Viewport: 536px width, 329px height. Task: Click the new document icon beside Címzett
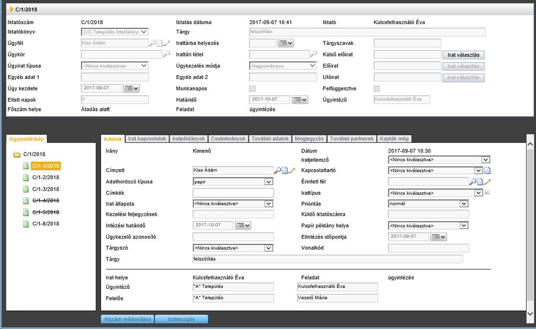(285, 170)
